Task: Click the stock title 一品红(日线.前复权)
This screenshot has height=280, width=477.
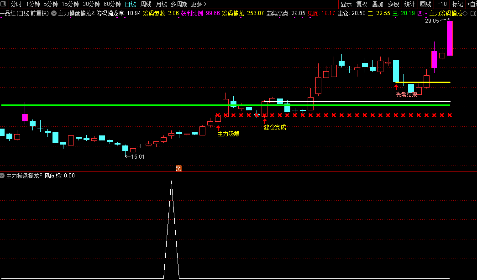Action: [24, 13]
